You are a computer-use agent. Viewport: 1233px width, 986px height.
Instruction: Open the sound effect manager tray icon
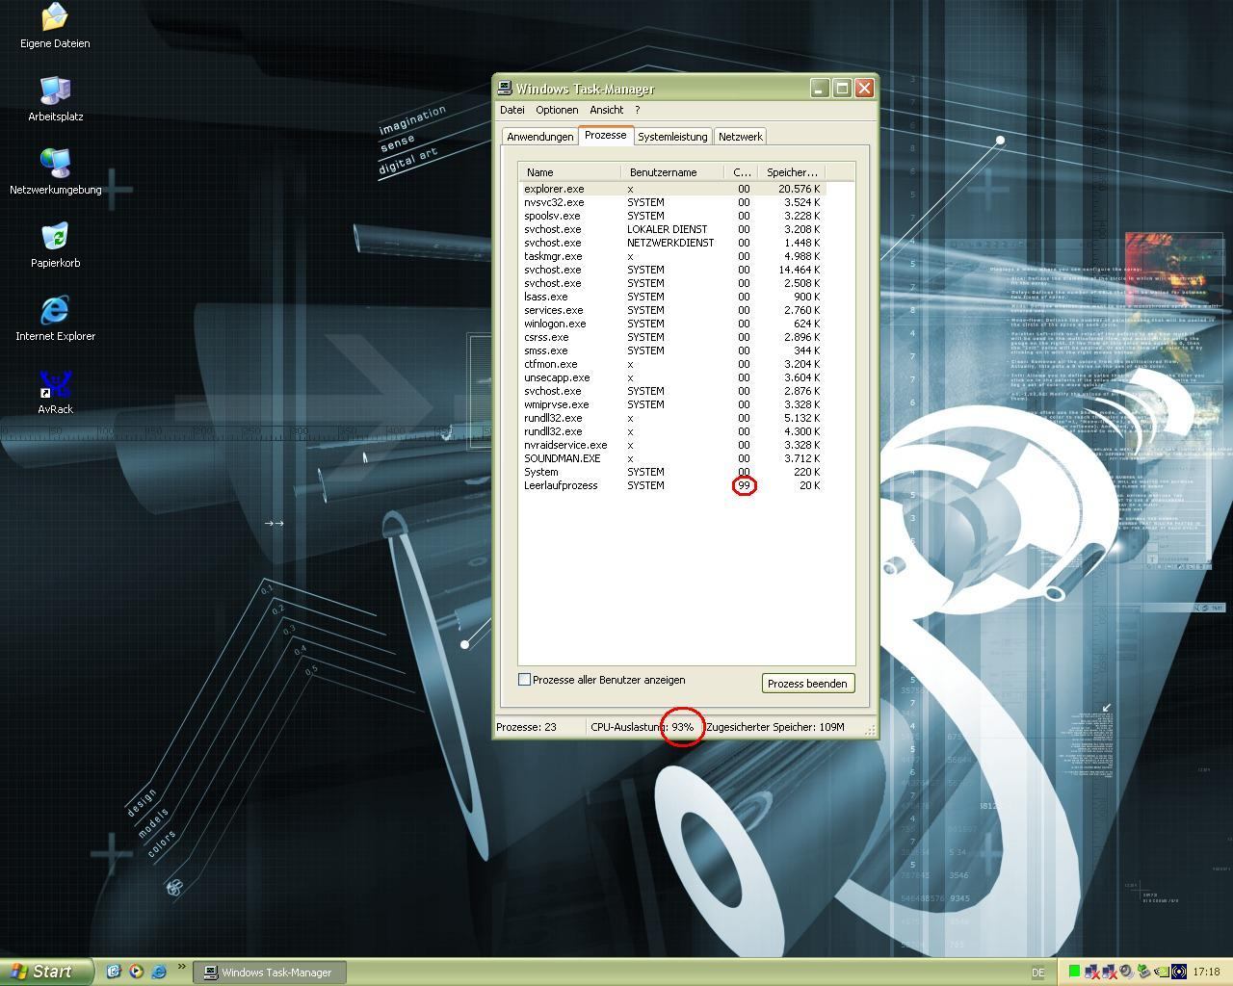coord(1179,972)
